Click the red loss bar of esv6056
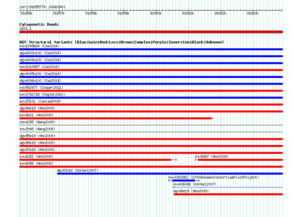292x217 pixels. pos(151,167)
